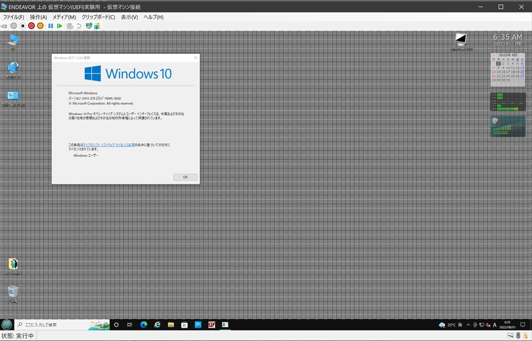Click the Share toolbar icon
Viewport: 532px width, 341px height.
(x=97, y=26)
